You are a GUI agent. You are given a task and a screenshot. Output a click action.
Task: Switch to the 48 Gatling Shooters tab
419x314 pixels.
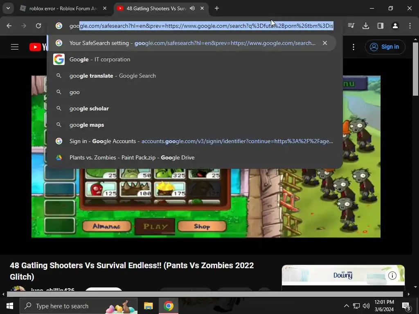[156, 9]
